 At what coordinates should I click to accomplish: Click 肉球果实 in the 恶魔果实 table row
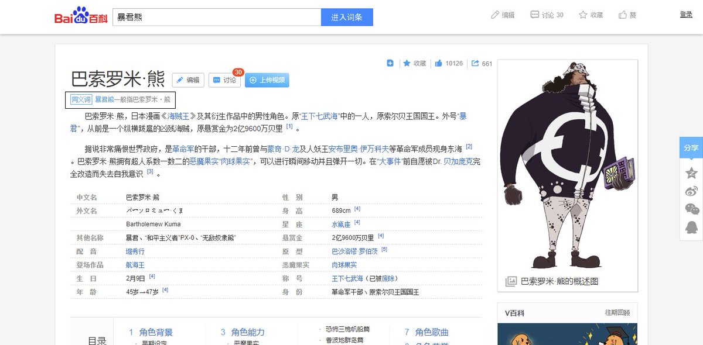pyautogui.click(x=344, y=265)
